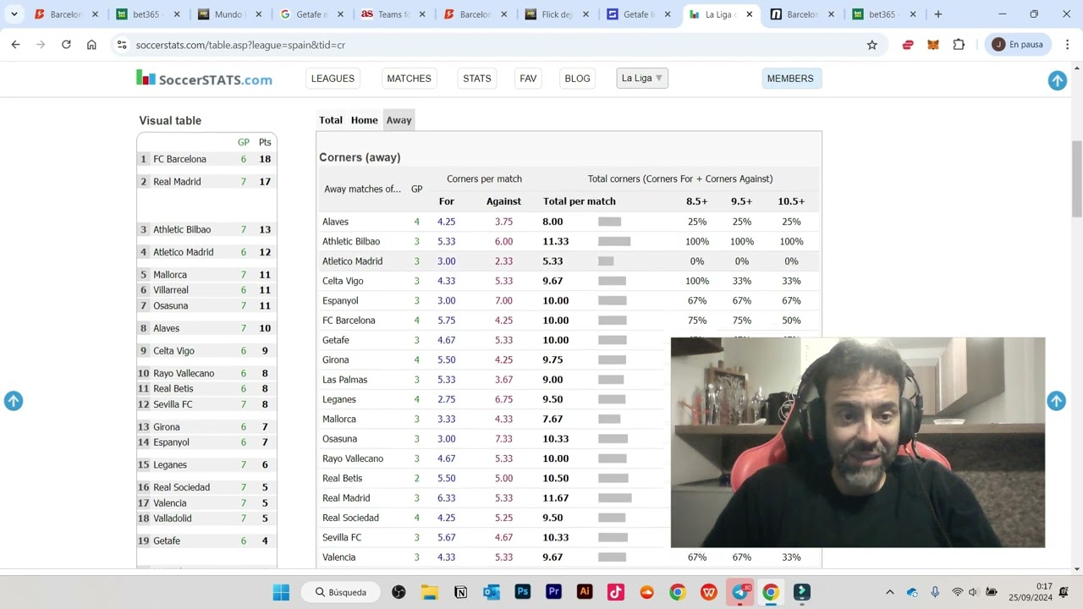The width and height of the screenshot is (1083, 609).
Task: Go to the browser home page
Action: pyautogui.click(x=91, y=45)
